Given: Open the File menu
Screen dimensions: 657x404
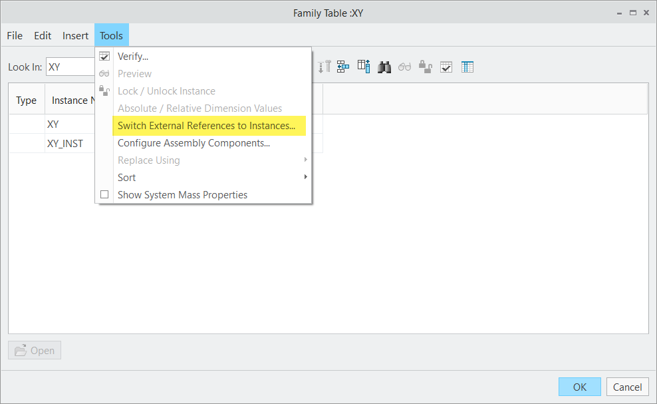Looking at the screenshot, I should [14, 35].
